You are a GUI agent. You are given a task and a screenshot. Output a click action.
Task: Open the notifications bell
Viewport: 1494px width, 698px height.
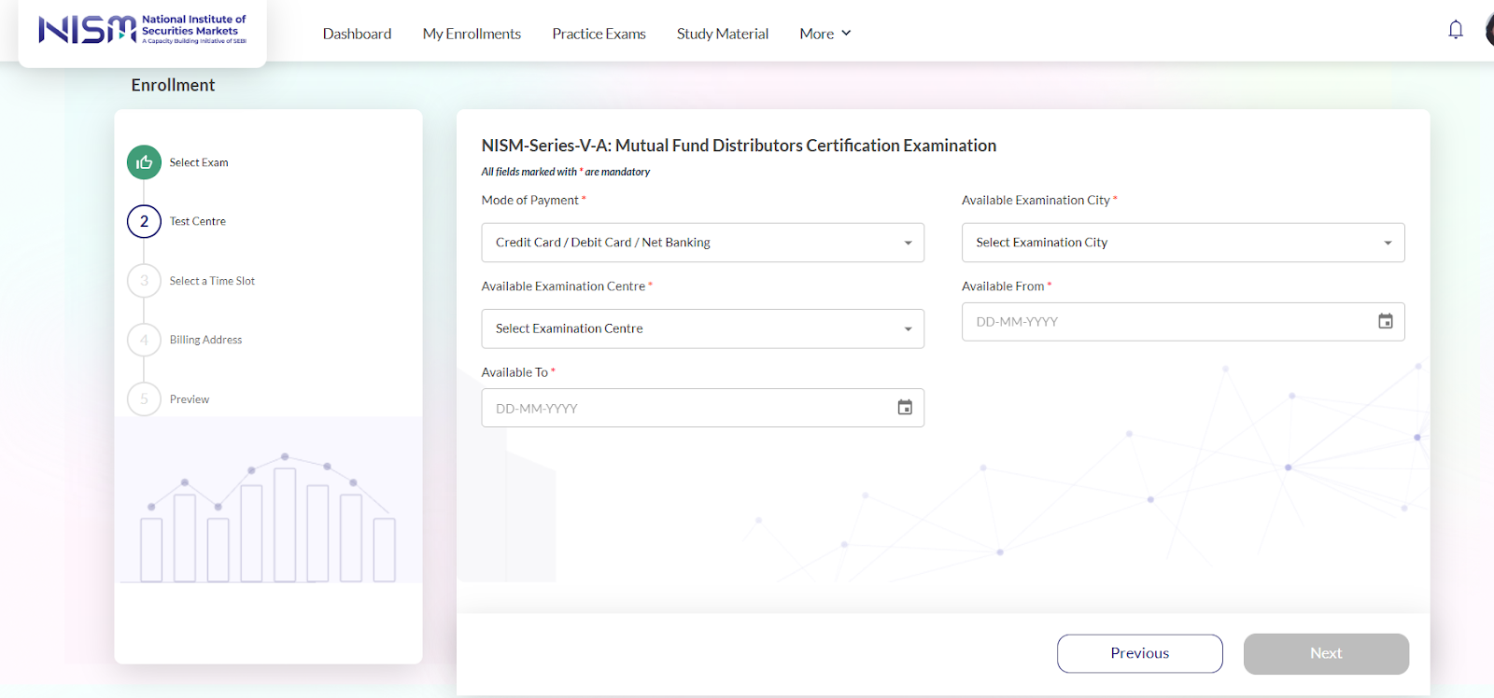(x=1455, y=30)
